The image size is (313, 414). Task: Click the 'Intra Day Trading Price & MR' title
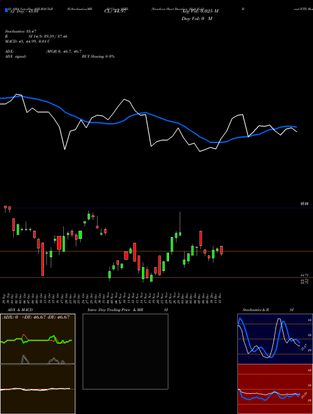[115, 310]
